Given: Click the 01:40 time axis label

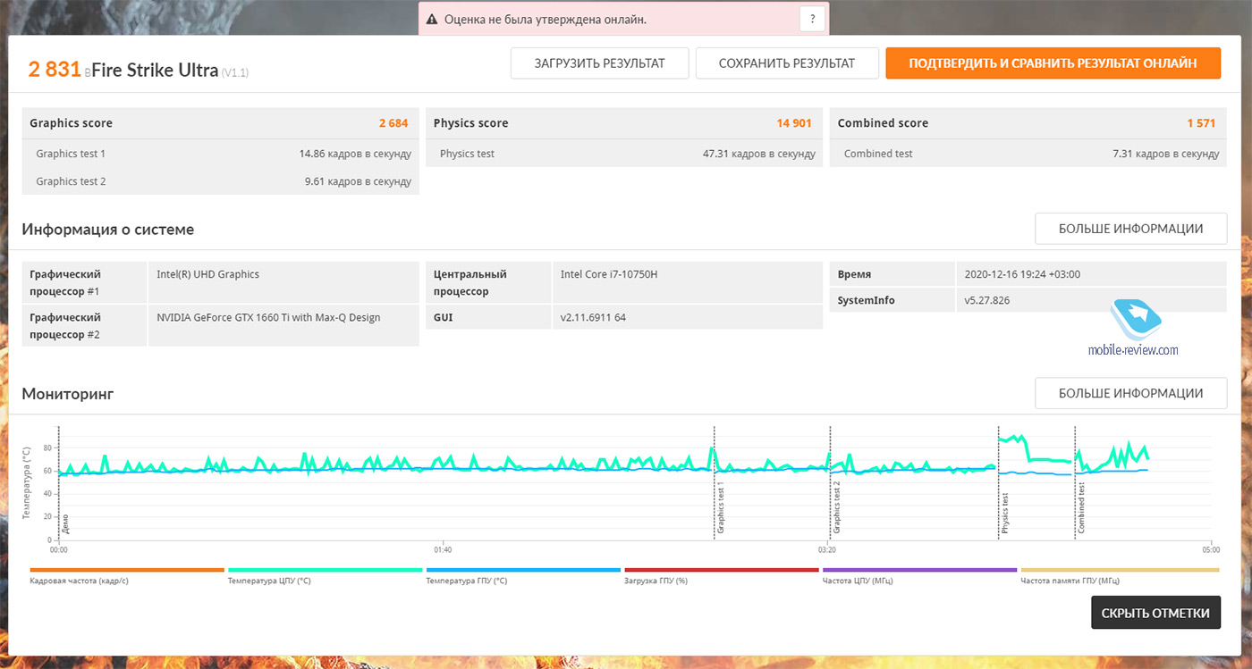Looking at the screenshot, I should (442, 550).
